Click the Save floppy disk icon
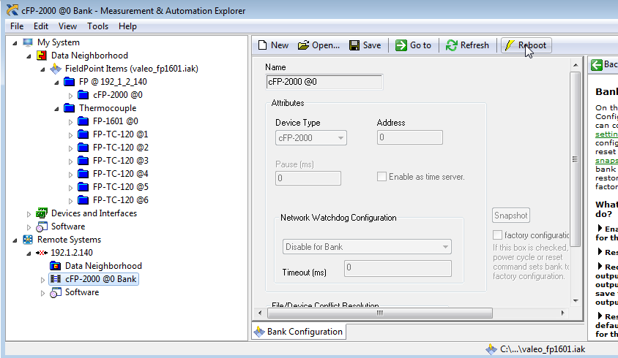The height and width of the screenshot is (358, 618). [354, 45]
